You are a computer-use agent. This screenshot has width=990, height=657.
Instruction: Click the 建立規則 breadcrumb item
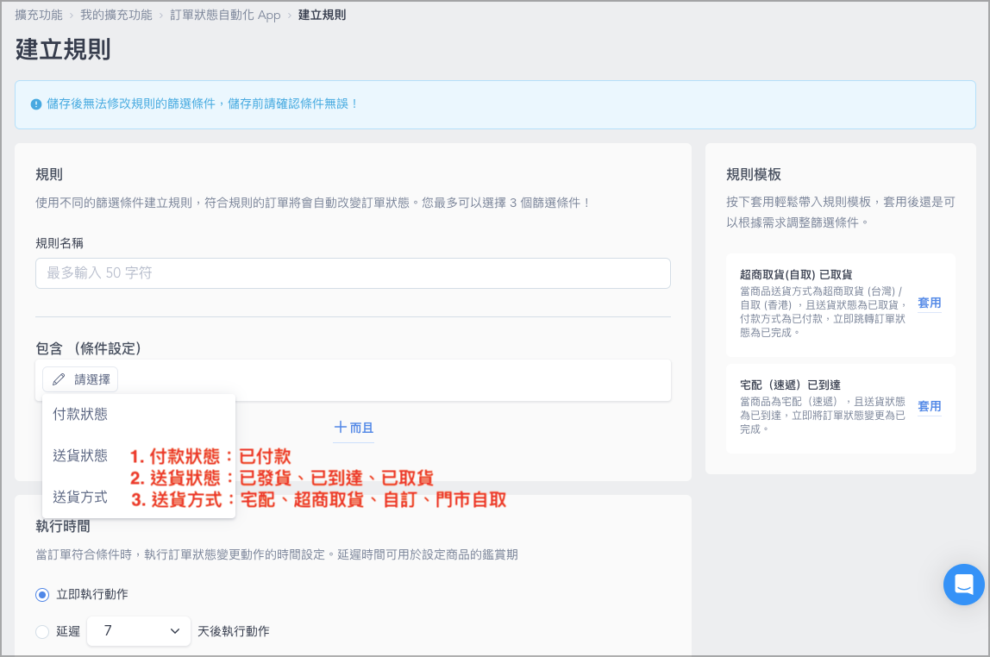pos(322,16)
